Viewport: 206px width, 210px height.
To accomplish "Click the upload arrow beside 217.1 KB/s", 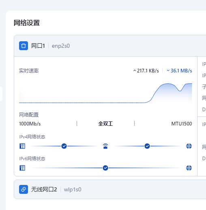I will pos(135,70).
